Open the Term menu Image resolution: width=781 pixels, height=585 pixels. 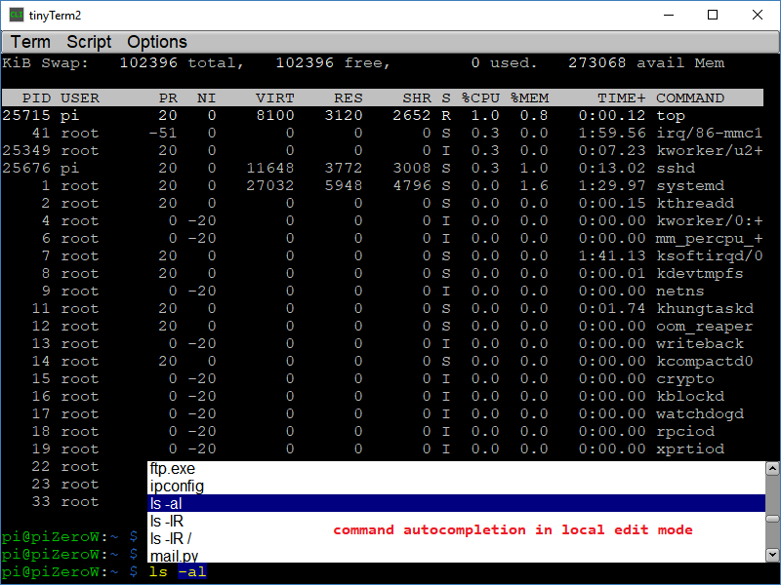[30, 42]
